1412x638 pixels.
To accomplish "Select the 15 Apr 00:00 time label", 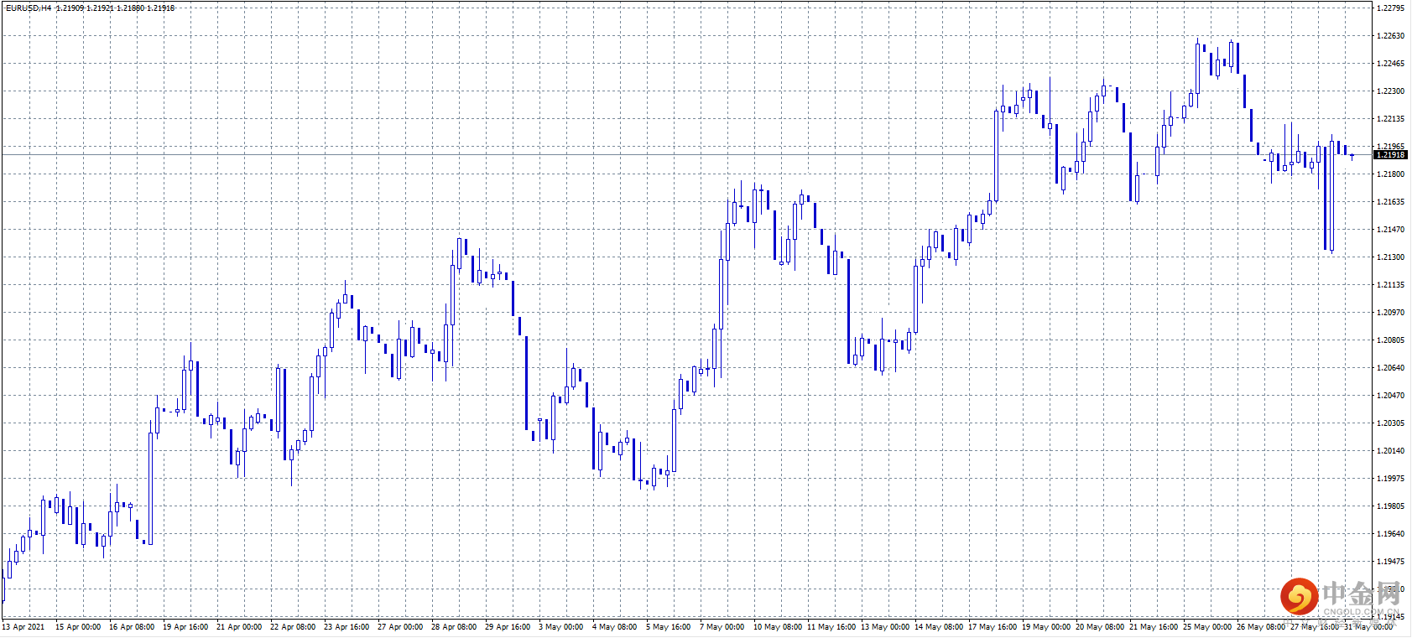I will tap(78, 627).
